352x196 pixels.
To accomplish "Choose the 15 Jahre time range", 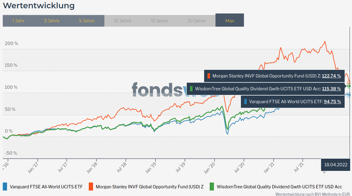I will pos(159,21).
